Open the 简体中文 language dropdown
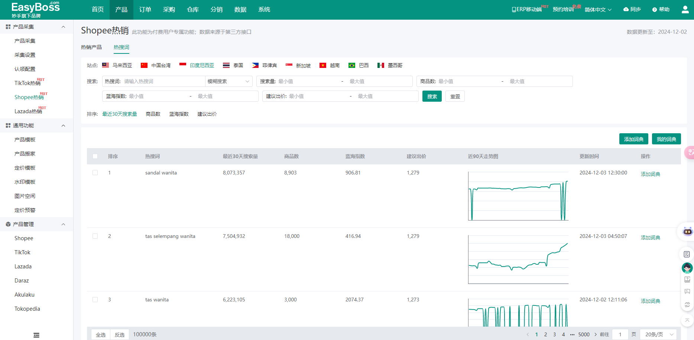The image size is (694, 340). [x=598, y=10]
